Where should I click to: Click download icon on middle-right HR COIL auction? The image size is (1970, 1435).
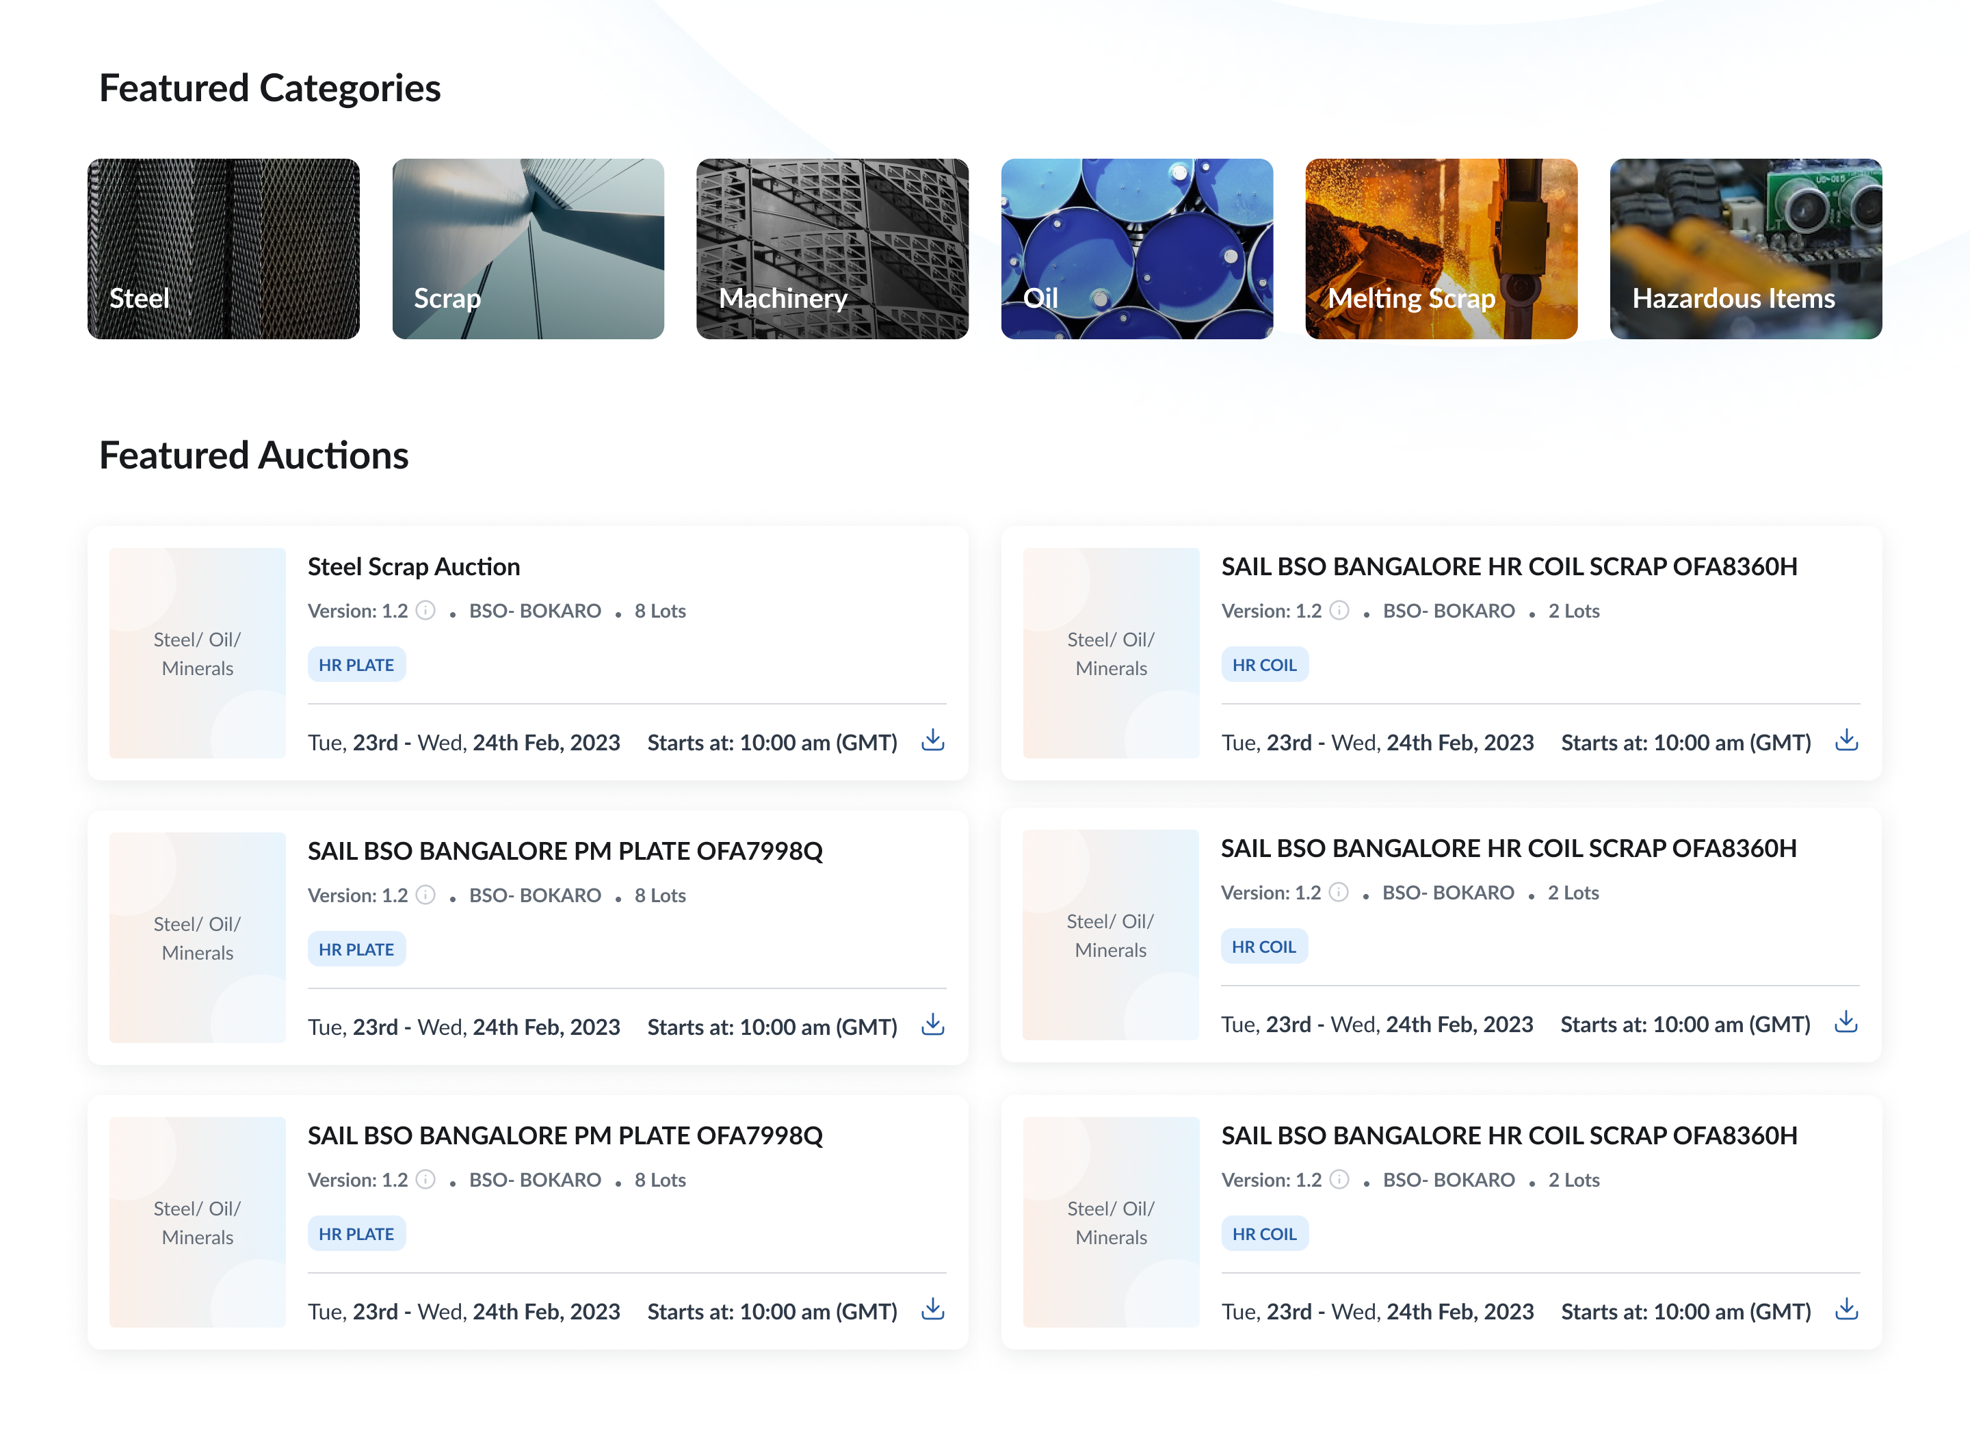[1845, 1021]
